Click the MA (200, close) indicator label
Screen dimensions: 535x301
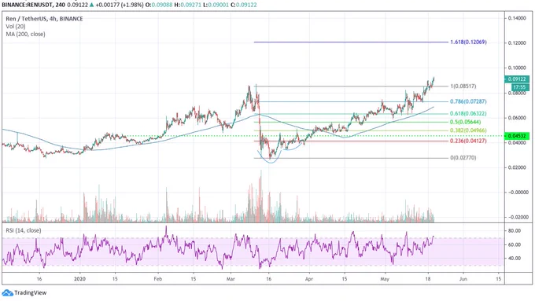pos(25,34)
